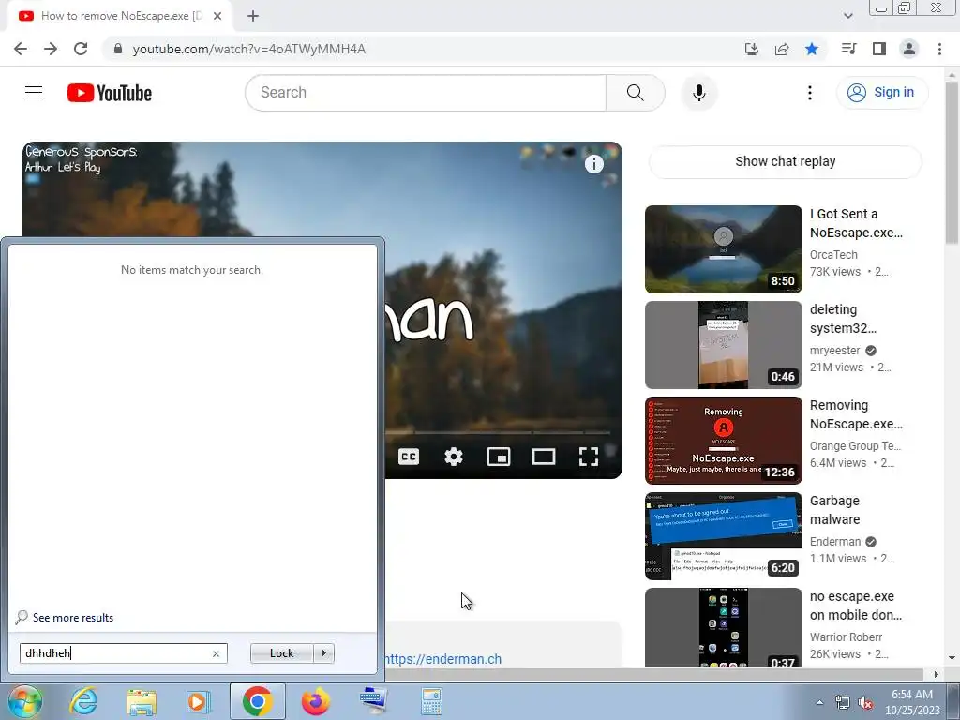
Task: Sign in to YouTube
Action: [881, 93]
